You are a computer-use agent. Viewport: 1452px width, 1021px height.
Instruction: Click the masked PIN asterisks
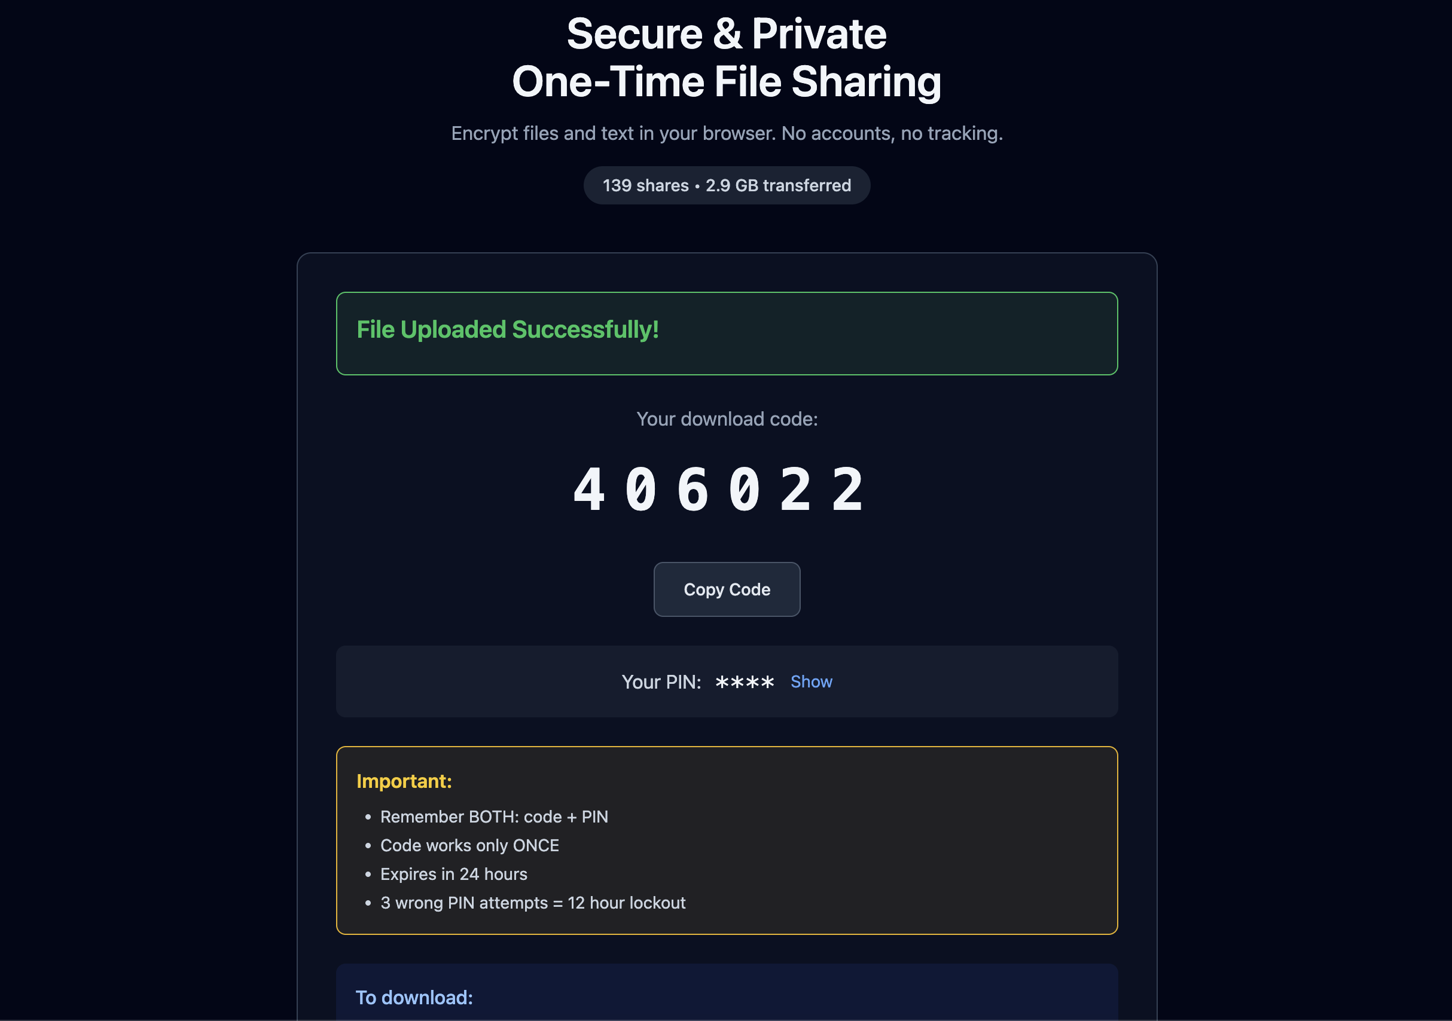(745, 681)
